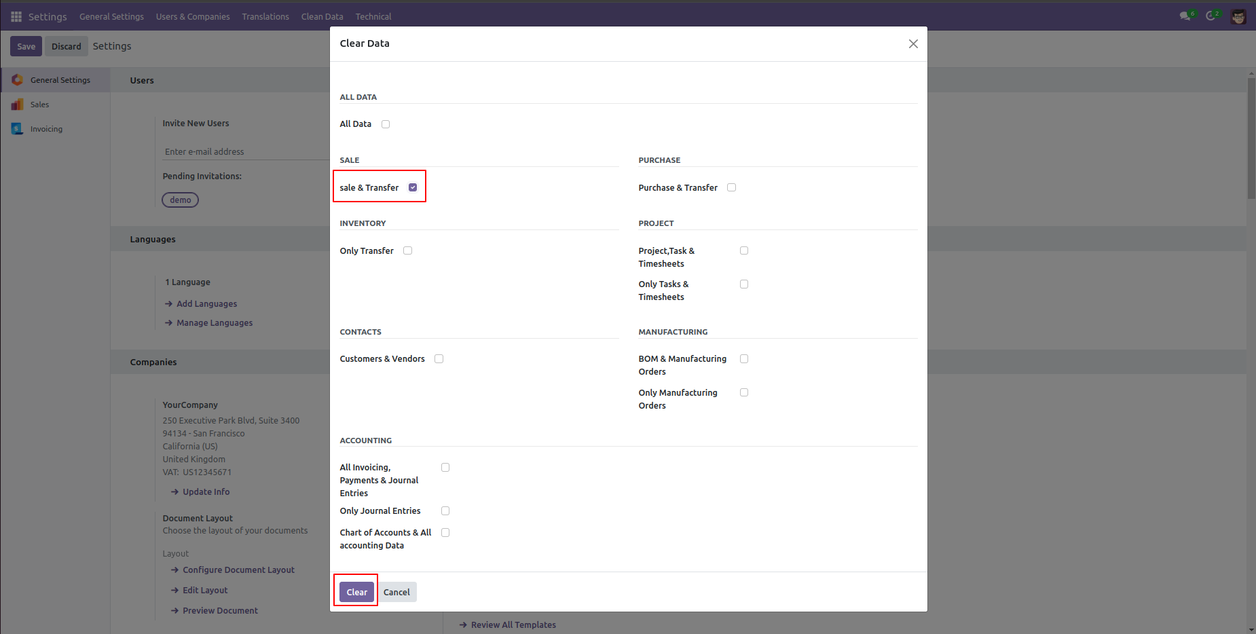
Task: Open the Add Languages link
Action: tap(206, 303)
